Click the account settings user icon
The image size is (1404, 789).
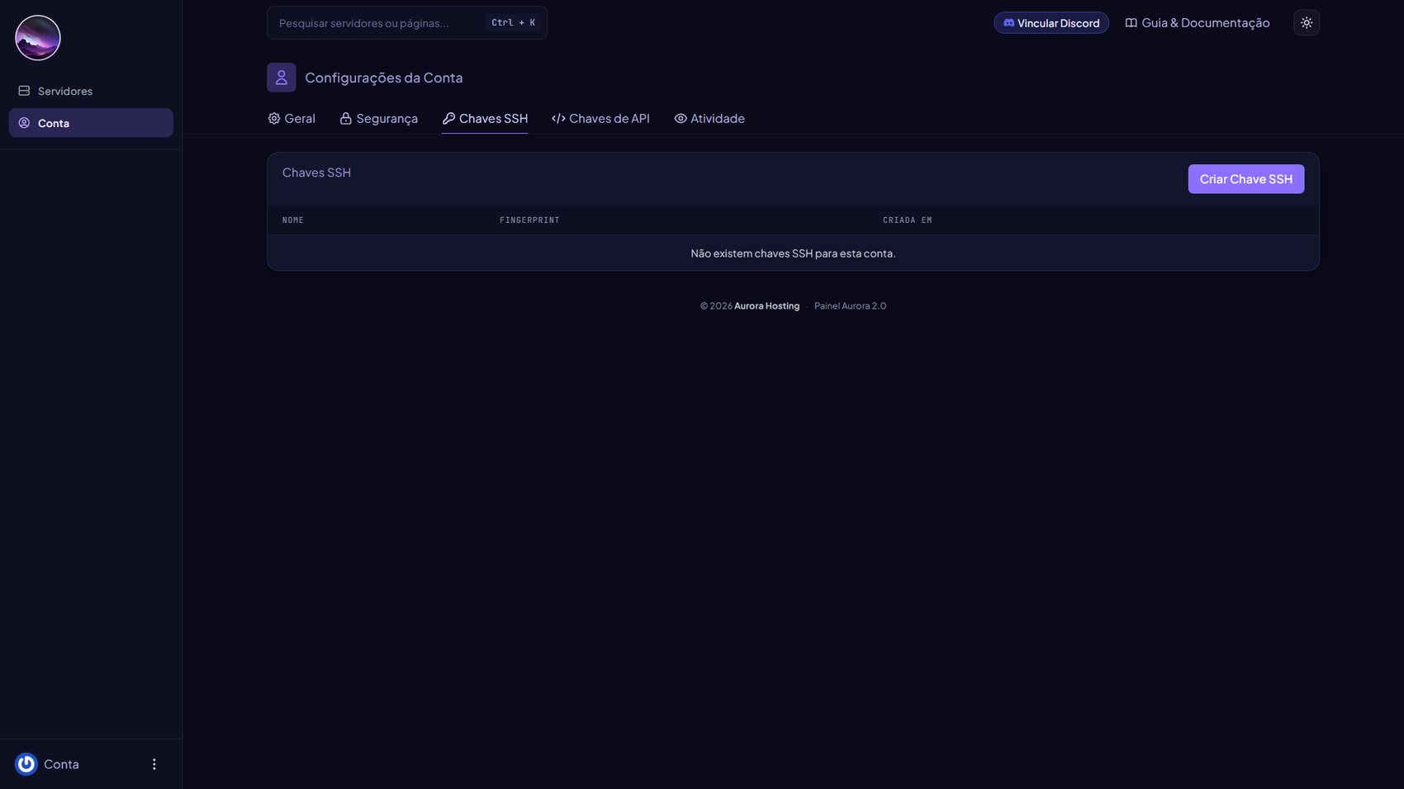coord(282,78)
